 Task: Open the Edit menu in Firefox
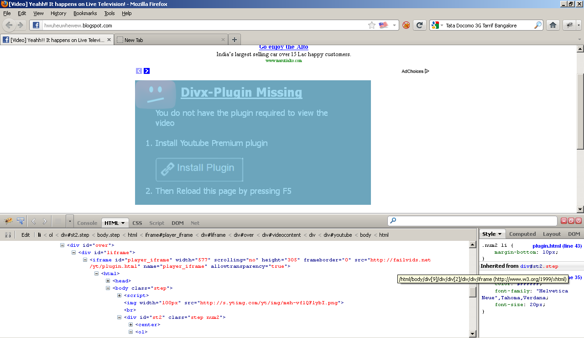coord(22,13)
